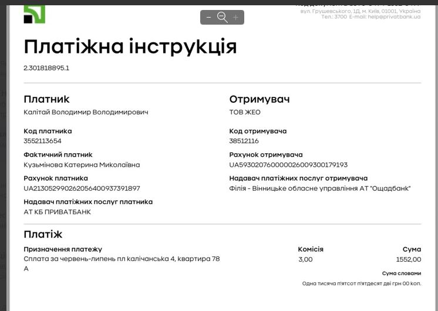Click the Ощадбанк recipient provider text
Image resolution: width=438 pixels, height=311 pixels.
(320, 188)
